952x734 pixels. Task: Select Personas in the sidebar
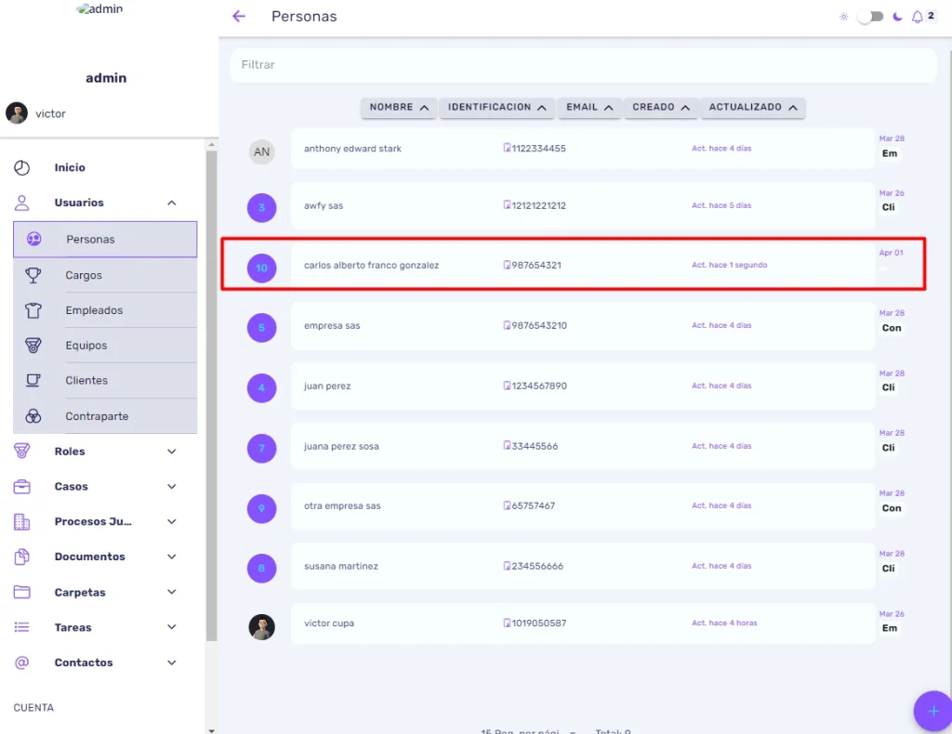[105, 239]
